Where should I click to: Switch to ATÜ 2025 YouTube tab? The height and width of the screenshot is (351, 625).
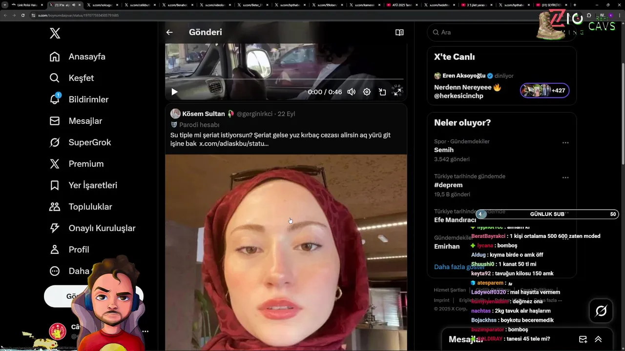click(x=401, y=5)
